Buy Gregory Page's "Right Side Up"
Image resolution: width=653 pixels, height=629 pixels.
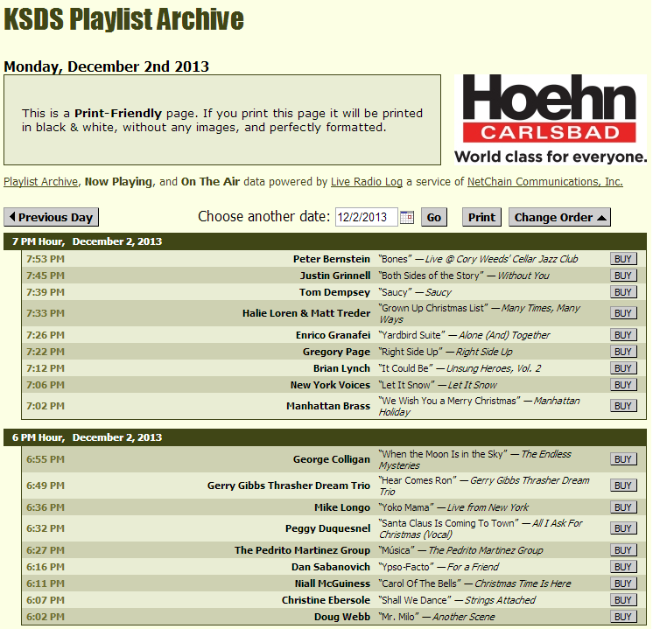pos(623,352)
